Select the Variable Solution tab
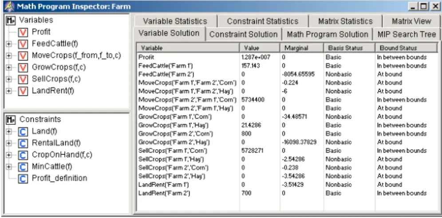Screen dimensions: 442x218 (x=169, y=34)
